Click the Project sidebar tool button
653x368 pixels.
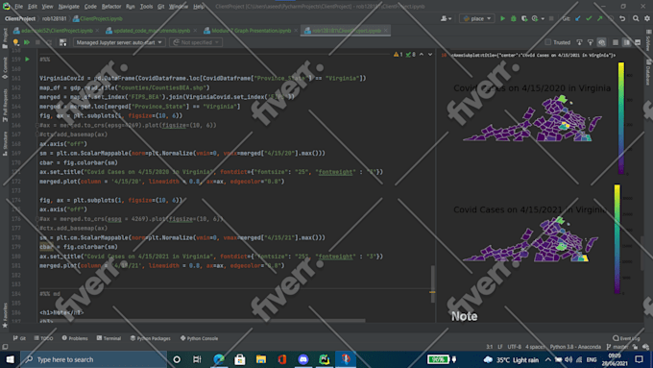[x=5, y=38]
